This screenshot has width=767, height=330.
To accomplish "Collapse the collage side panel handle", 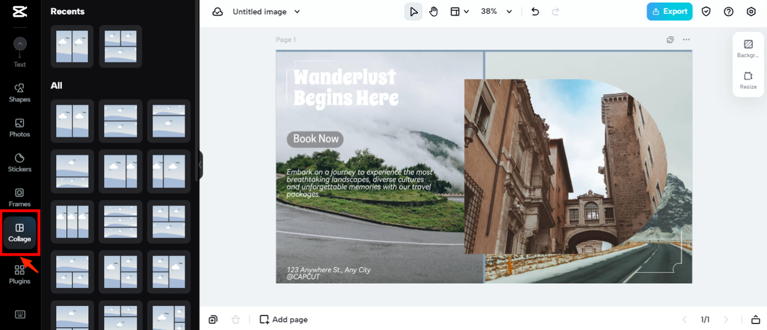I will (201, 165).
